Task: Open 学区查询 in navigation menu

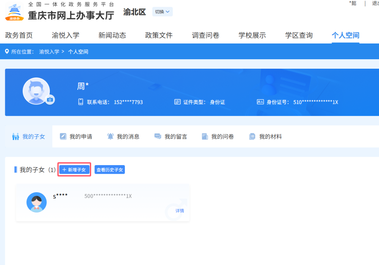Action: coord(299,35)
